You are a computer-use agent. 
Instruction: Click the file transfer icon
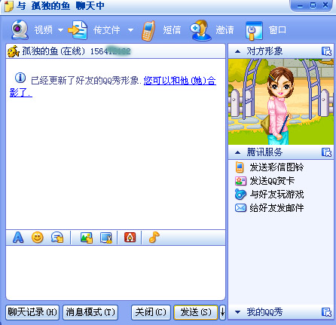point(78,30)
